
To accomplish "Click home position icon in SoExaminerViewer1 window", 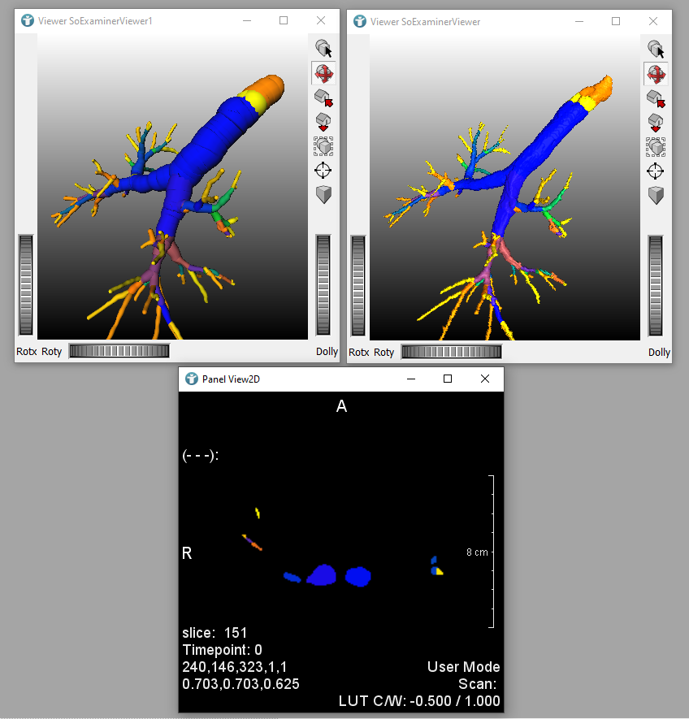I will (x=323, y=98).
